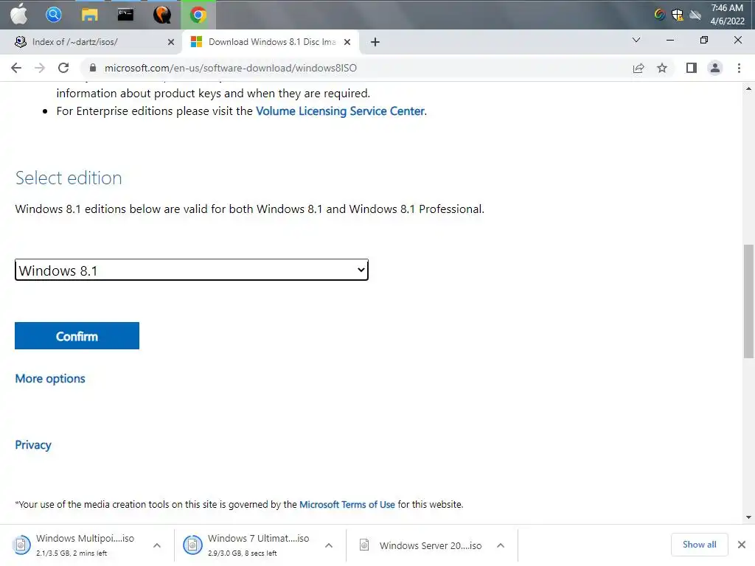Open the Chrome profile avatar
This screenshot has width=755, height=566.
pos(715,68)
